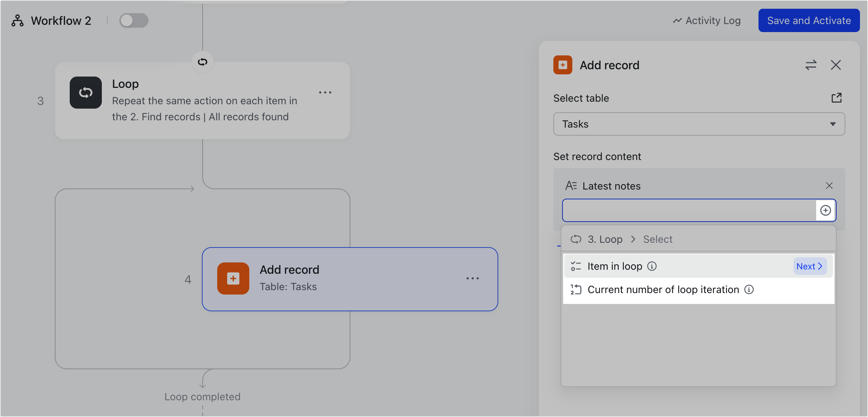Click the Save and Activate button
This screenshot has height=417, width=868.
tap(809, 20)
